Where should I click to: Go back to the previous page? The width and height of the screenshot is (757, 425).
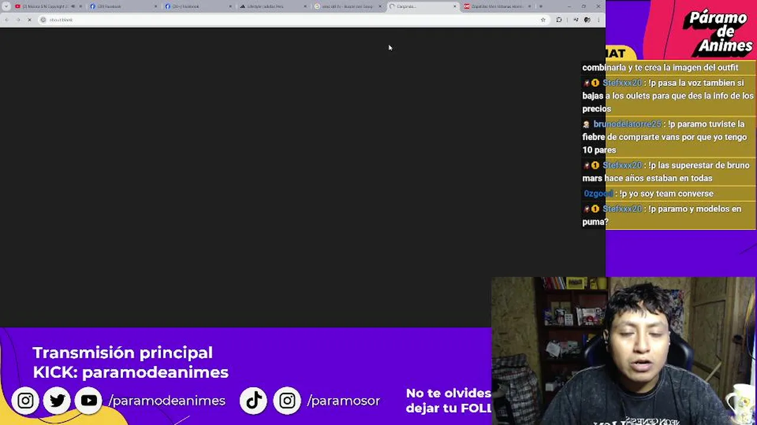point(7,19)
